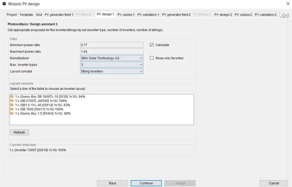Expand the Max. inverter types dropdown

(112, 65)
